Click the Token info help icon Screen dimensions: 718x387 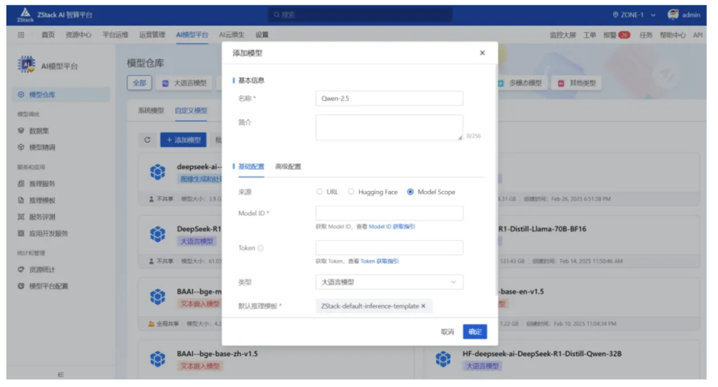(261, 248)
